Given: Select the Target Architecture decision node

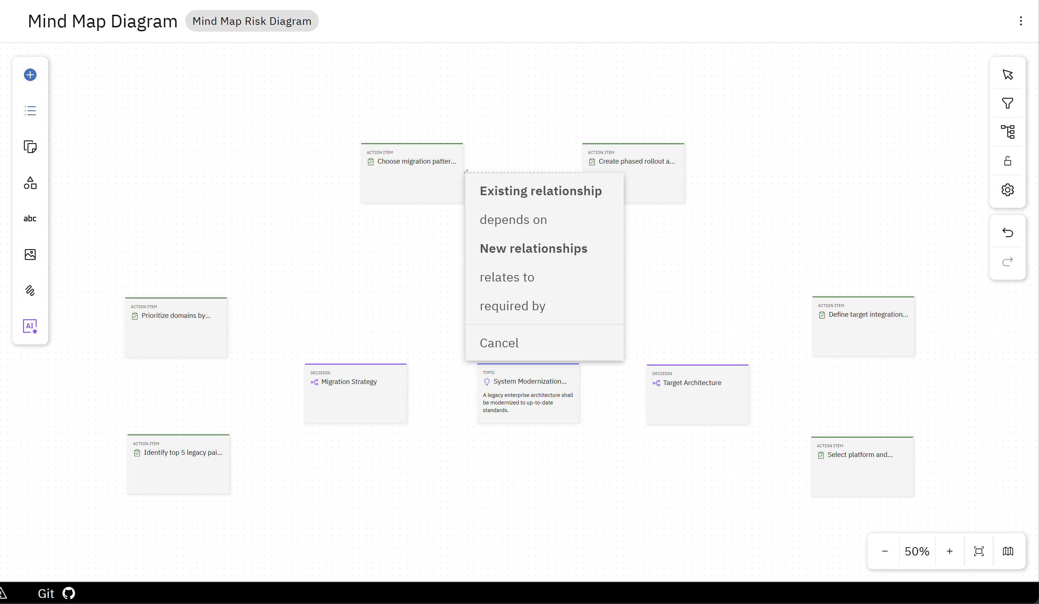Looking at the screenshot, I should (x=697, y=394).
